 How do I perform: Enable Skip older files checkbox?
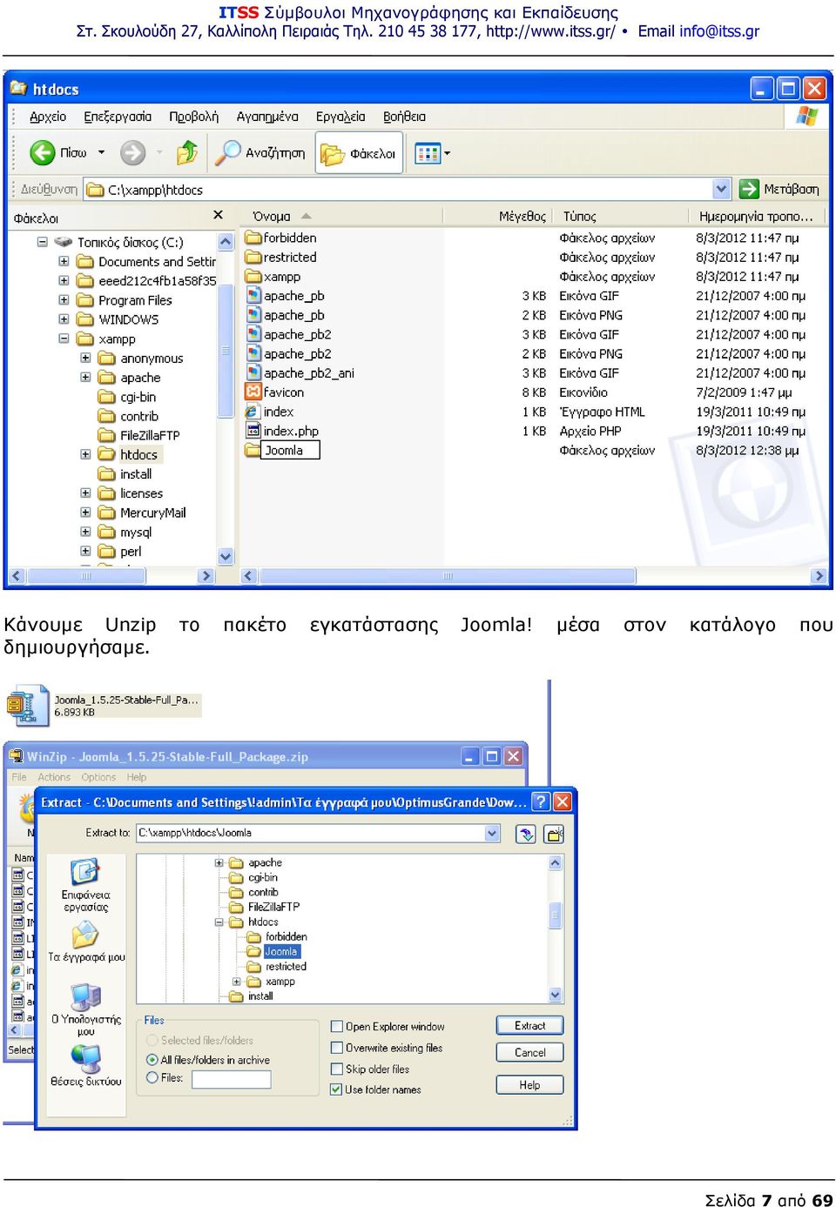(337, 1069)
